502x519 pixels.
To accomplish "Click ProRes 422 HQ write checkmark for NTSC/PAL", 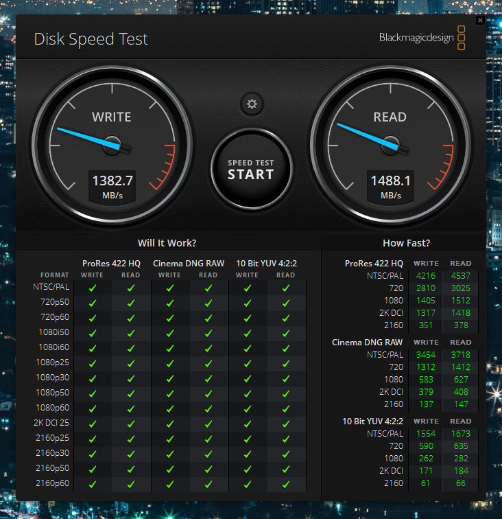I will (93, 288).
